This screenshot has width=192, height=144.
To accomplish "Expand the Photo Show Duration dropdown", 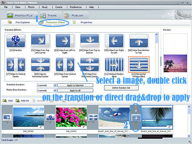I will click(x=55, y=91).
